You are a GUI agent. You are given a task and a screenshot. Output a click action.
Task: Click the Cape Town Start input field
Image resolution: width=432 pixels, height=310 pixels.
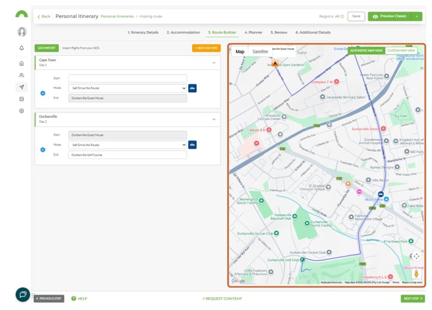(128, 78)
